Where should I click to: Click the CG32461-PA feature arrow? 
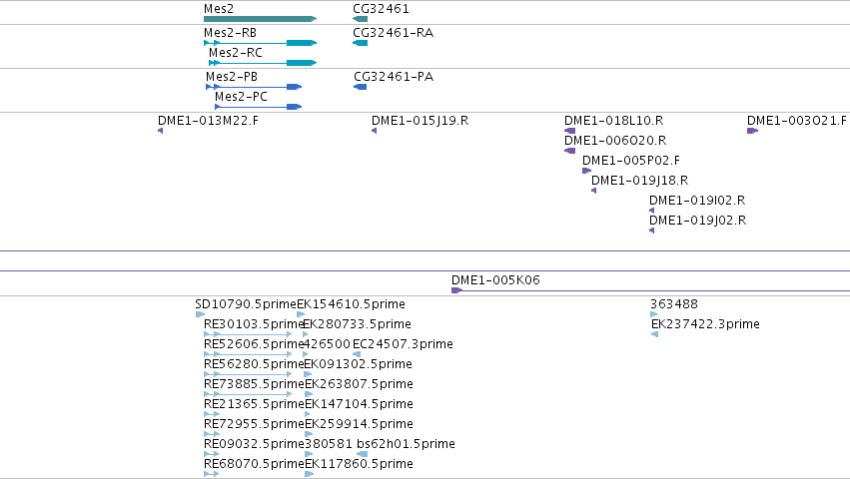pos(360,87)
